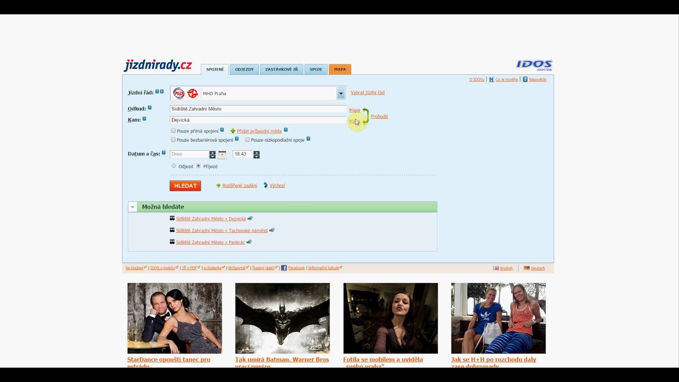The height and width of the screenshot is (382, 679).
Task: Click the date stepper arrows
Action: click(x=212, y=154)
